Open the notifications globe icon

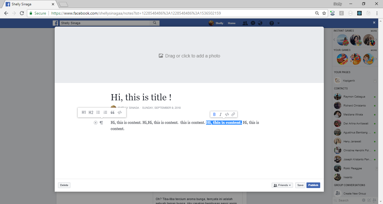pos(260,23)
